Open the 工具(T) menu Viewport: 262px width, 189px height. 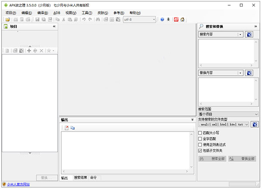87,13
